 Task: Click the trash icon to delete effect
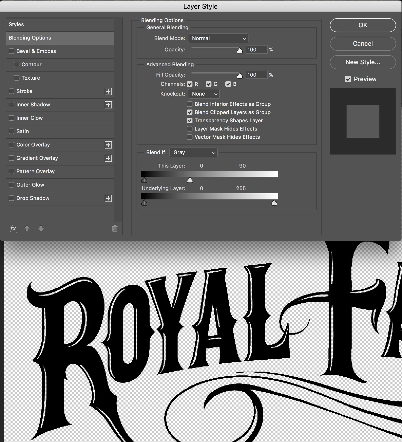tap(115, 228)
